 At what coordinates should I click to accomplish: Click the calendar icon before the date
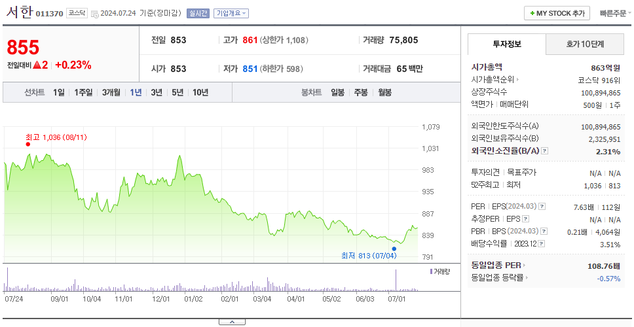(x=94, y=14)
